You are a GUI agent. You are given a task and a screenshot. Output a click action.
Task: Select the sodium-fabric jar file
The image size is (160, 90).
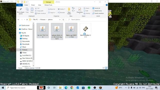point(57,31)
